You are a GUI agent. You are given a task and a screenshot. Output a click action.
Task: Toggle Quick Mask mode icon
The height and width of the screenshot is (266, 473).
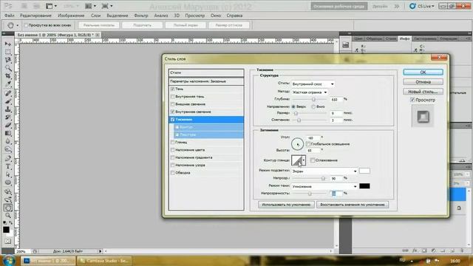pyautogui.click(x=8, y=242)
